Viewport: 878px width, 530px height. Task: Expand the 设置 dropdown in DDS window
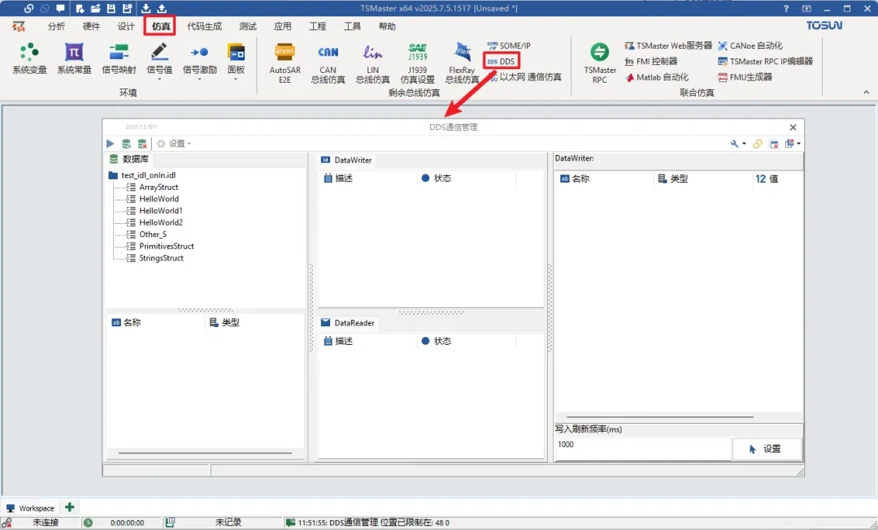[x=174, y=144]
